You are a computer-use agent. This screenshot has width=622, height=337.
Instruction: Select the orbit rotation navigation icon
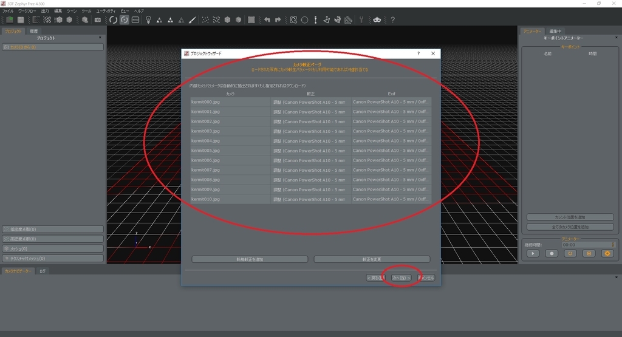click(114, 20)
